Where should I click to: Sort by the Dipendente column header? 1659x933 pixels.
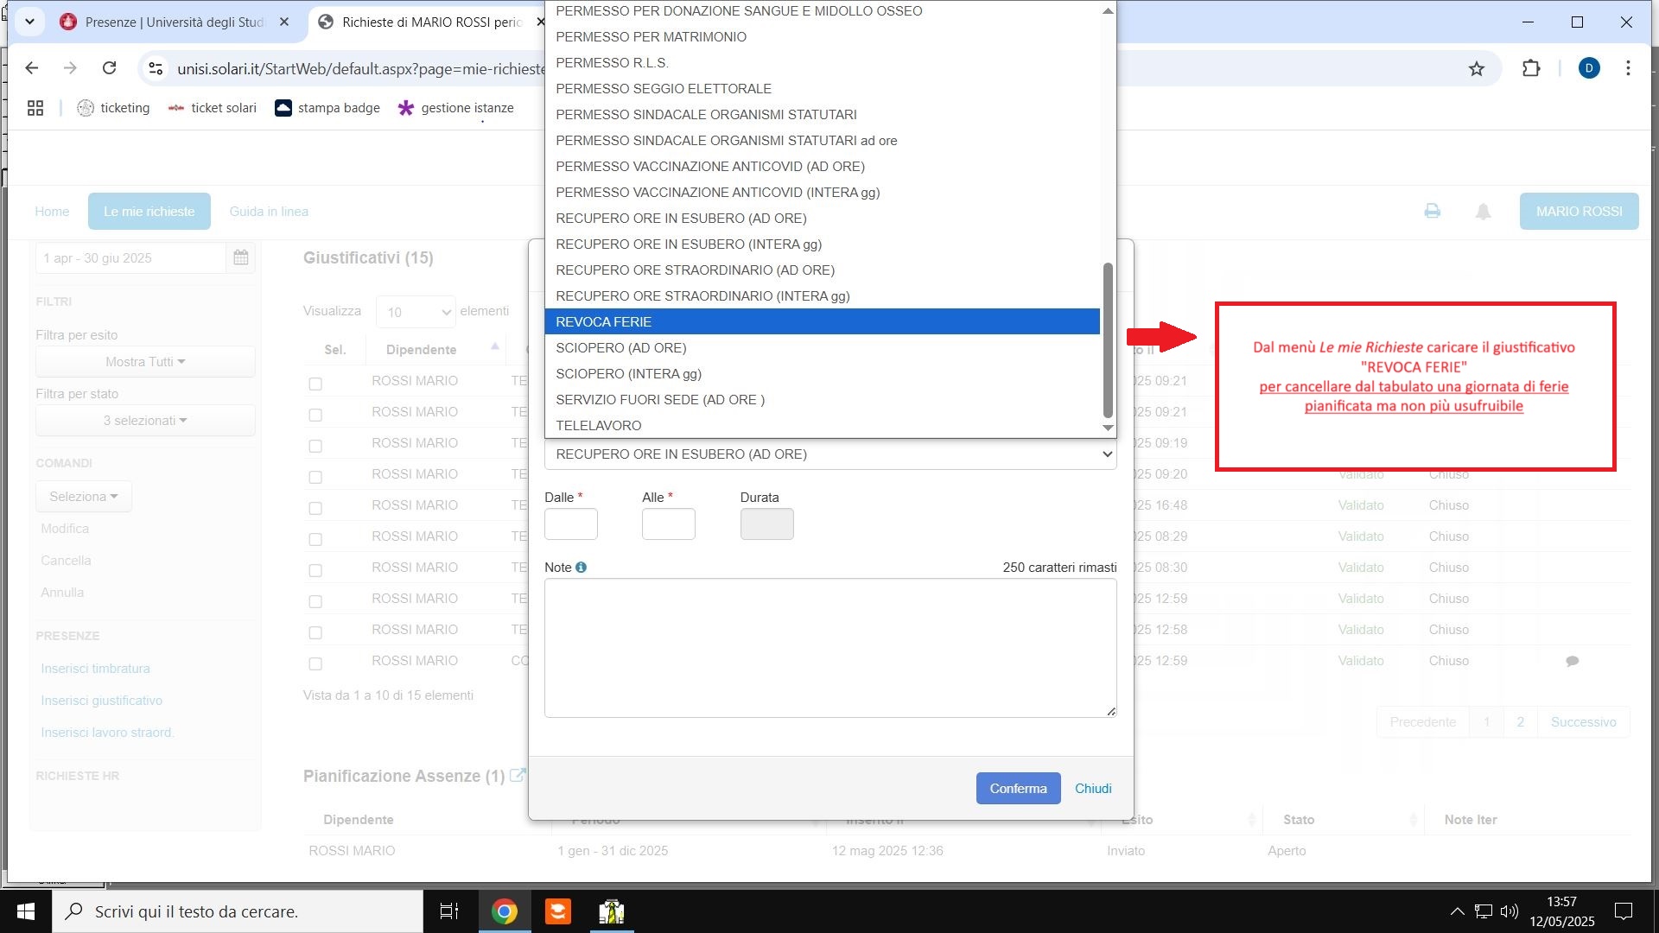(x=422, y=349)
